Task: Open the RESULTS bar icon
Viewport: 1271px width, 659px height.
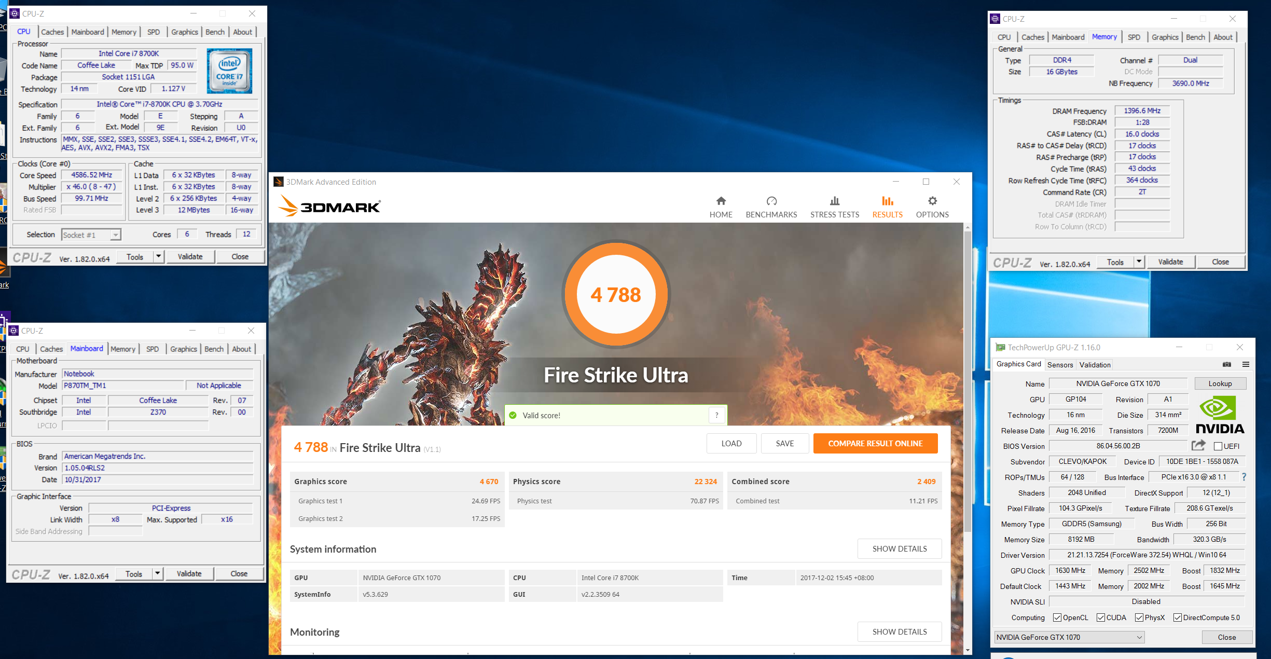Action: [887, 201]
